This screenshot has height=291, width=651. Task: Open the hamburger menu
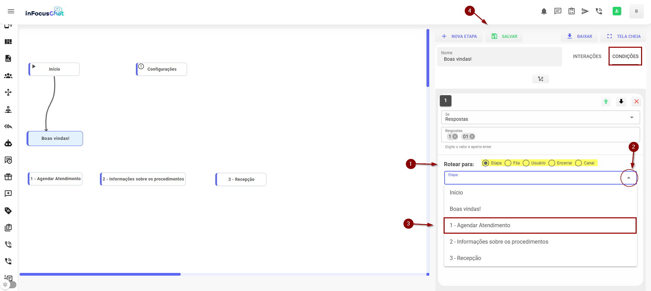pyautogui.click(x=11, y=11)
